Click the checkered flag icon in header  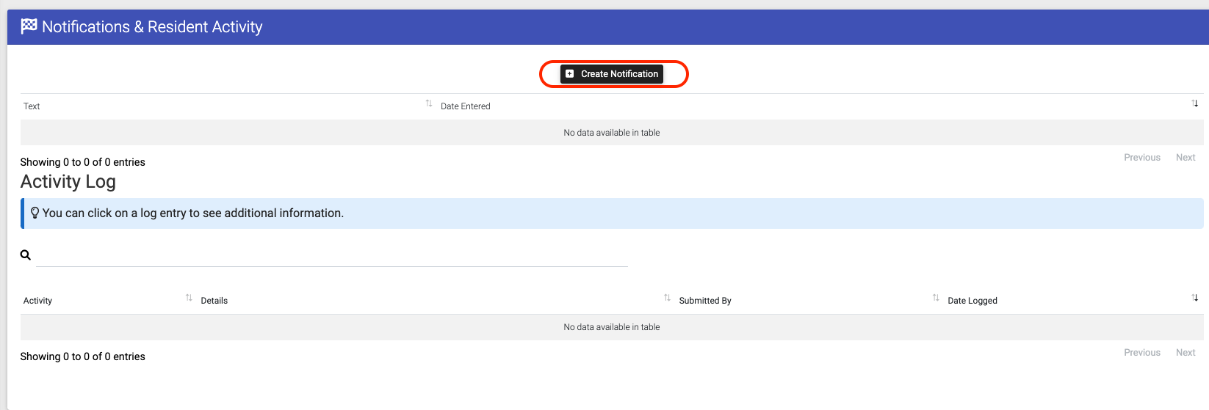[x=29, y=26]
